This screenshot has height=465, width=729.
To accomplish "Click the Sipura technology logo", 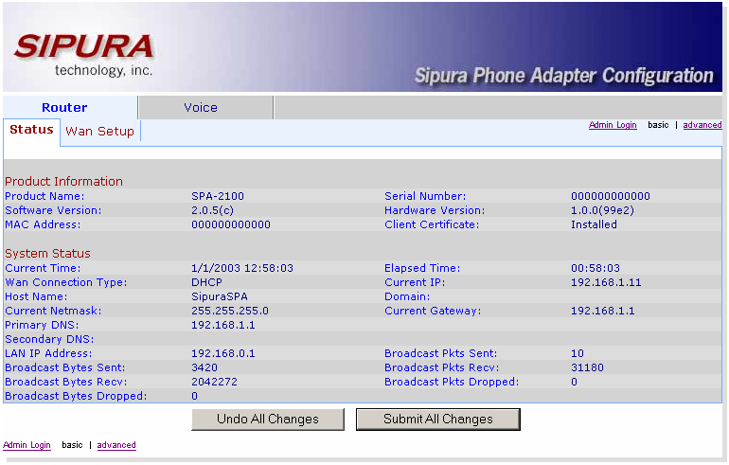I will tap(83, 55).
